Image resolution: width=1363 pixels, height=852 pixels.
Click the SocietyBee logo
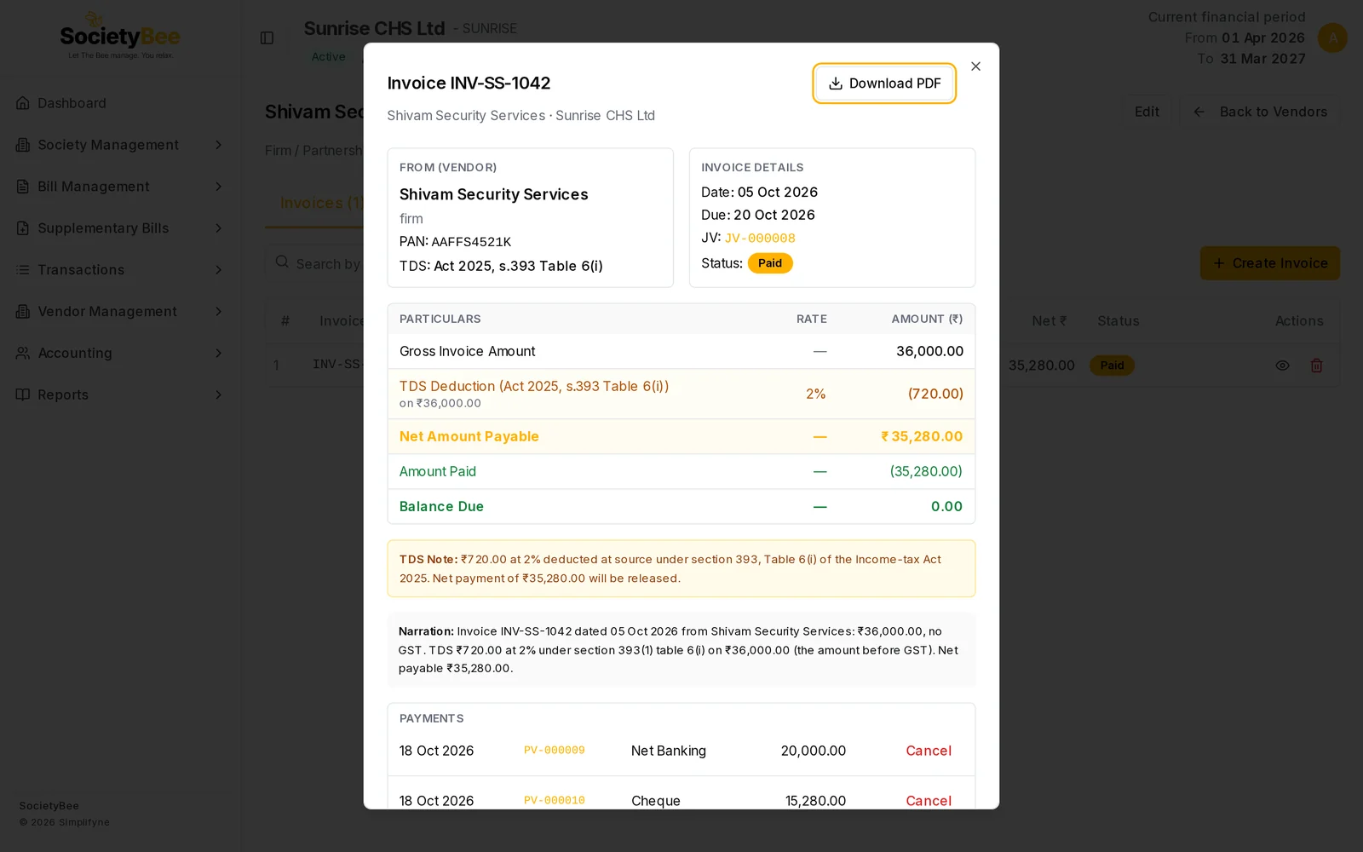120,36
